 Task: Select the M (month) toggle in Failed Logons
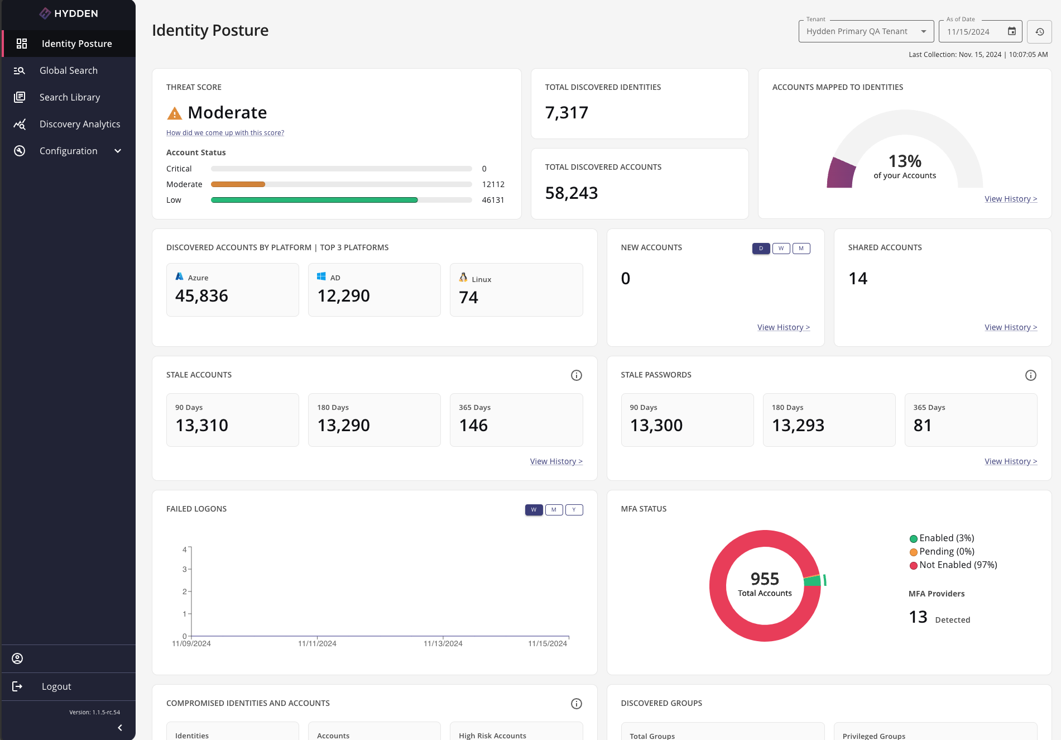click(x=554, y=510)
